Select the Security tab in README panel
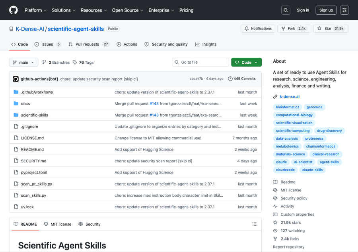Viewport: 358px width, 252px height. (x=89, y=224)
